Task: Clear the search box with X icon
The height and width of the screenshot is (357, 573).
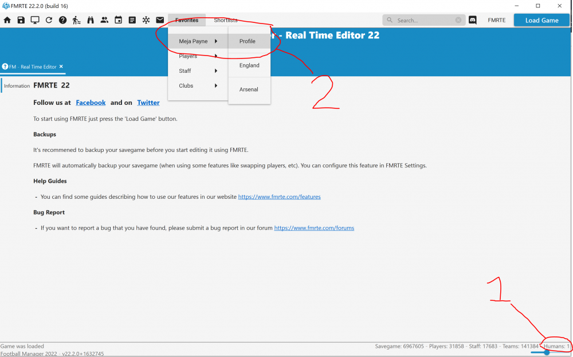Action: (458, 20)
